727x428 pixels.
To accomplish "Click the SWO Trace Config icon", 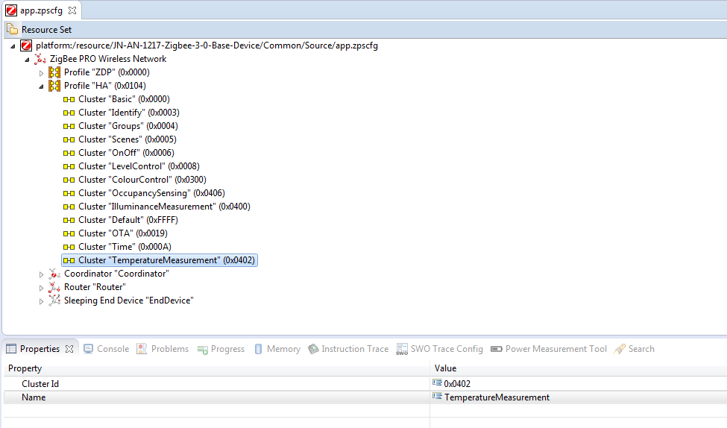I will point(402,349).
